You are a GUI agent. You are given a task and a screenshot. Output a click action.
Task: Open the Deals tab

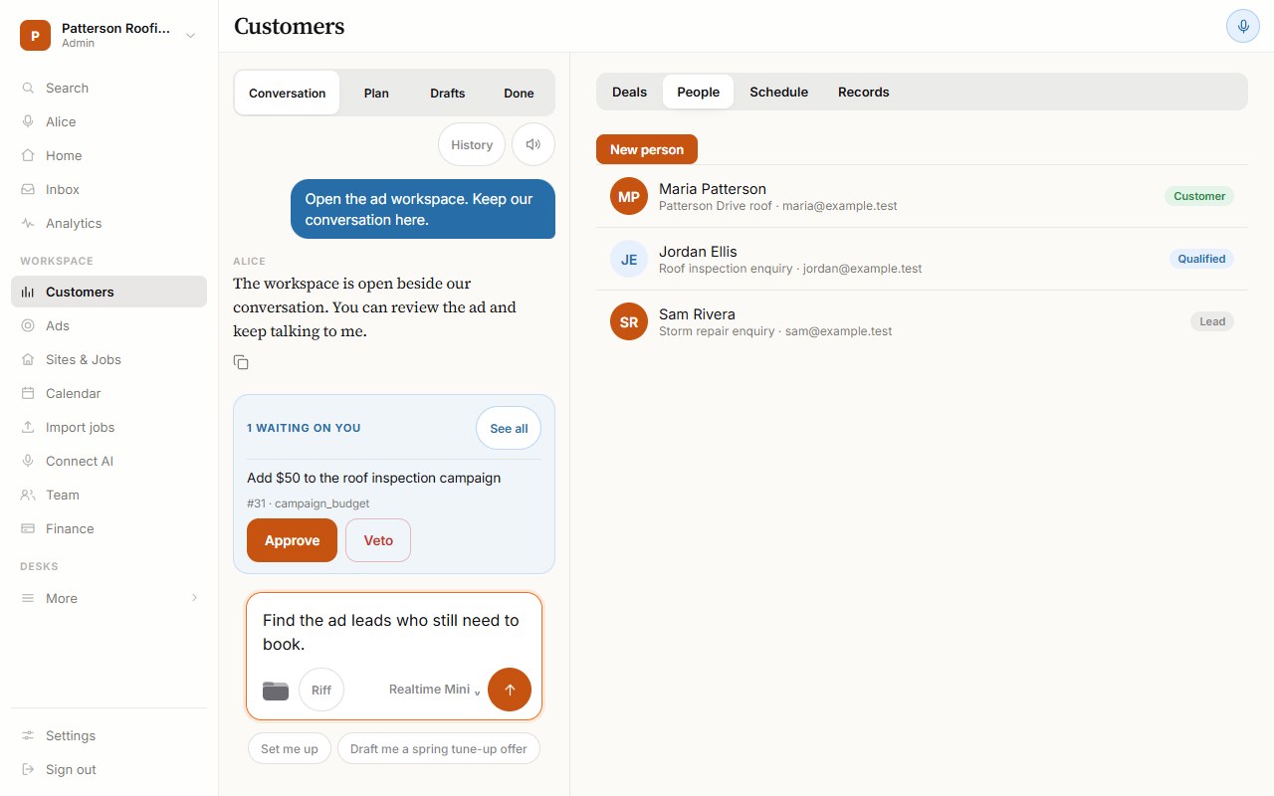[629, 92]
